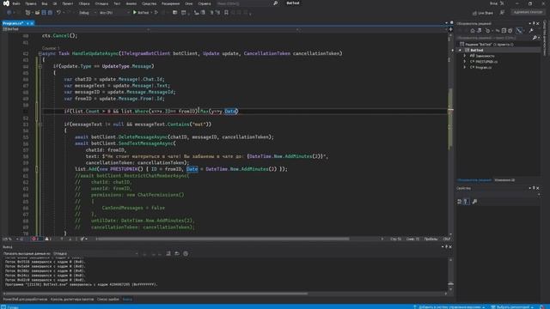This screenshot has width=550, height=309.
Task: Collapse the if UpdateType.Message block outline
Action: (x=40, y=66)
